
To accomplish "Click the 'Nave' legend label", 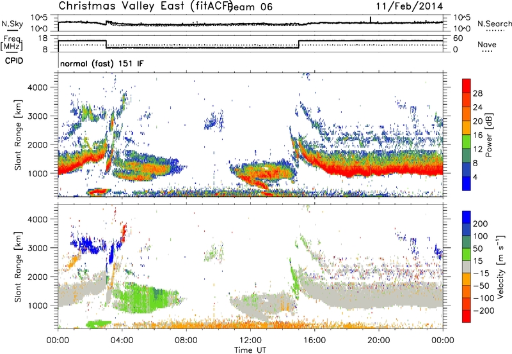I will coord(487,44).
